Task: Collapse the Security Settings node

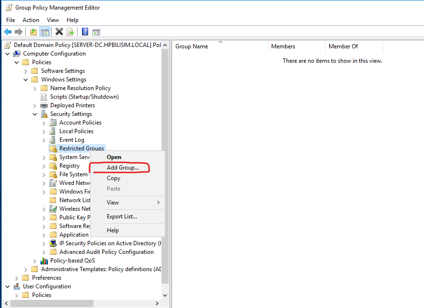Action: (x=35, y=114)
